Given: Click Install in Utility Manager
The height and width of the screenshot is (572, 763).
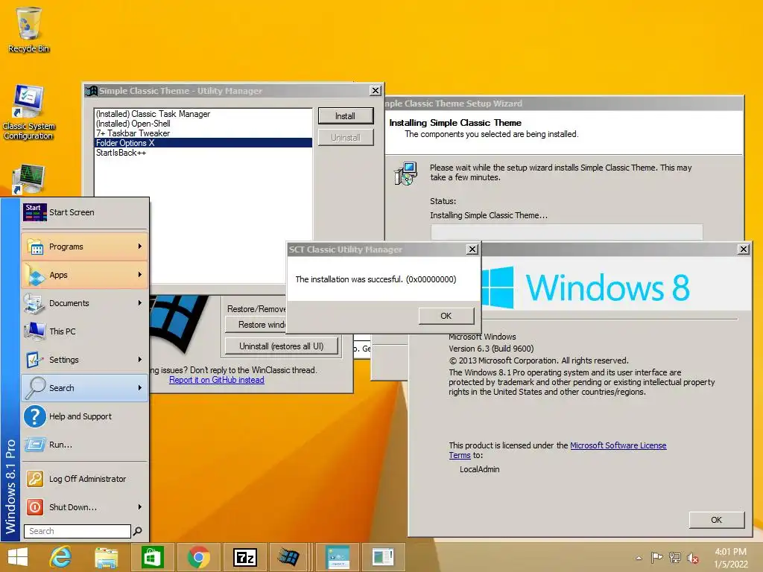Looking at the screenshot, I should click(346, 116).
